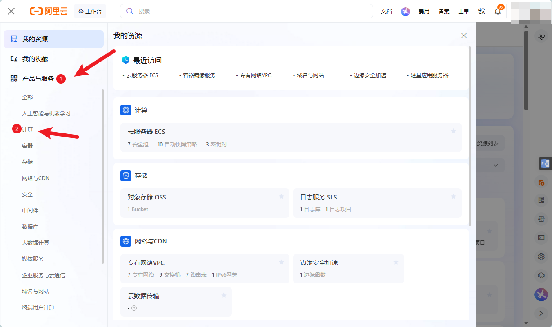Open the 备案 menu
This screenshot has height=327, width=552.
click(444, 12)
